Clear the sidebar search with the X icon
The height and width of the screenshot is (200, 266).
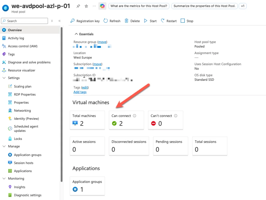(x=52, y=21)
